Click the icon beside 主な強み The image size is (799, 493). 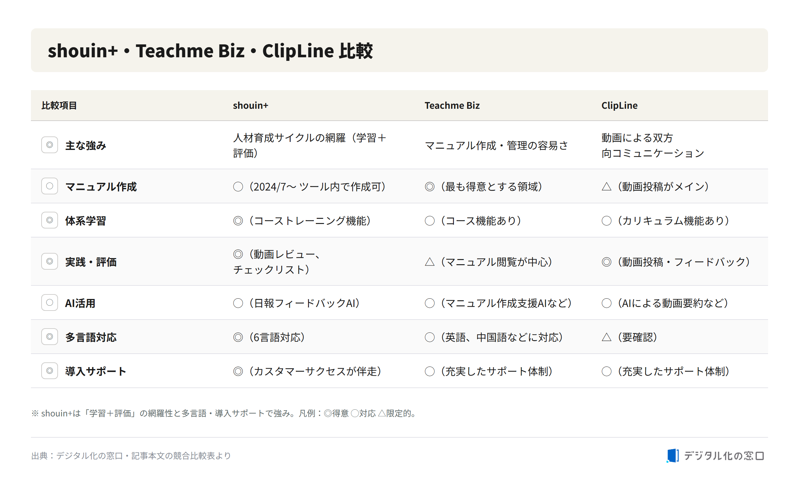pos(50,145)
